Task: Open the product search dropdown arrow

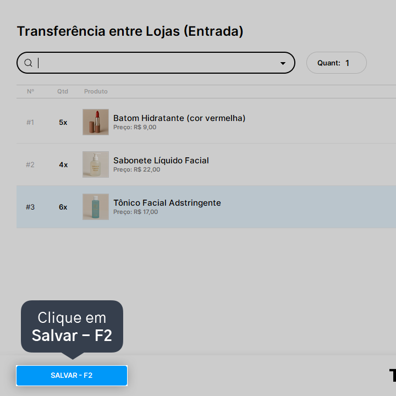Action: pyautogui.click(x=283, y=63)
